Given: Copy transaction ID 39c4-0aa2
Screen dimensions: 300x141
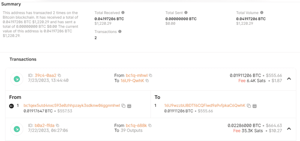Looking at the screenshot, I should 59,76.
